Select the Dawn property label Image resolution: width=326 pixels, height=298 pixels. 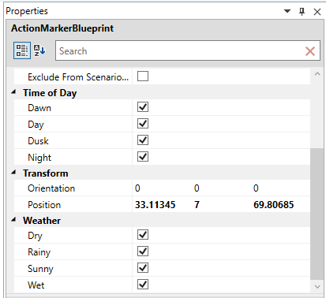coord(39,108)
